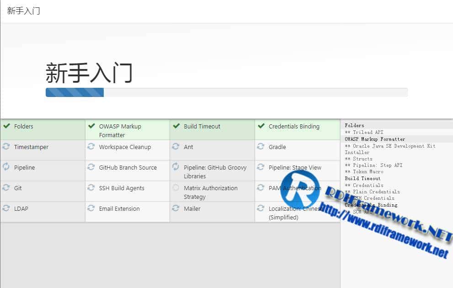Click the green checkmark beside Folders plugin
Screen dimensions: 453x288
pos(7,126)
